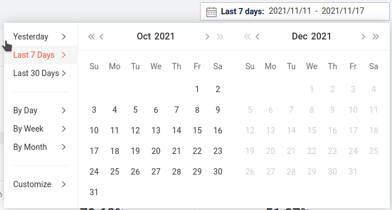Open the date range field showing 2021/11/11
This screenshot has height=210, width=392.
[x=295, y=11]
